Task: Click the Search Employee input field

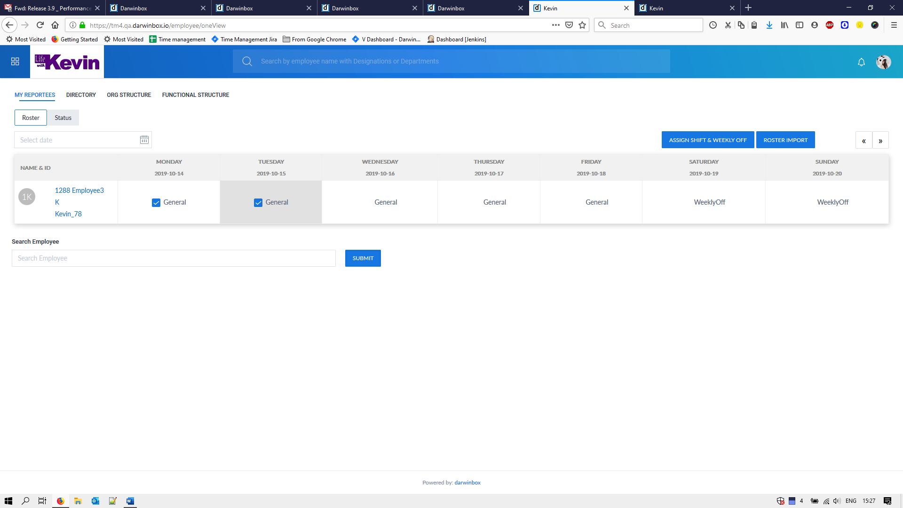Action: (x=174, y=258)
